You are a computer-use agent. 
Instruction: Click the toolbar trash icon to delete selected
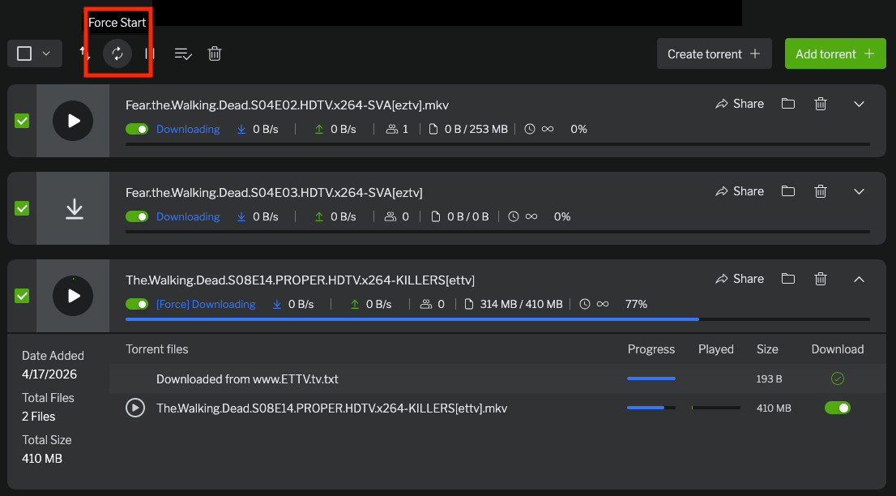(x=215, y=53)
